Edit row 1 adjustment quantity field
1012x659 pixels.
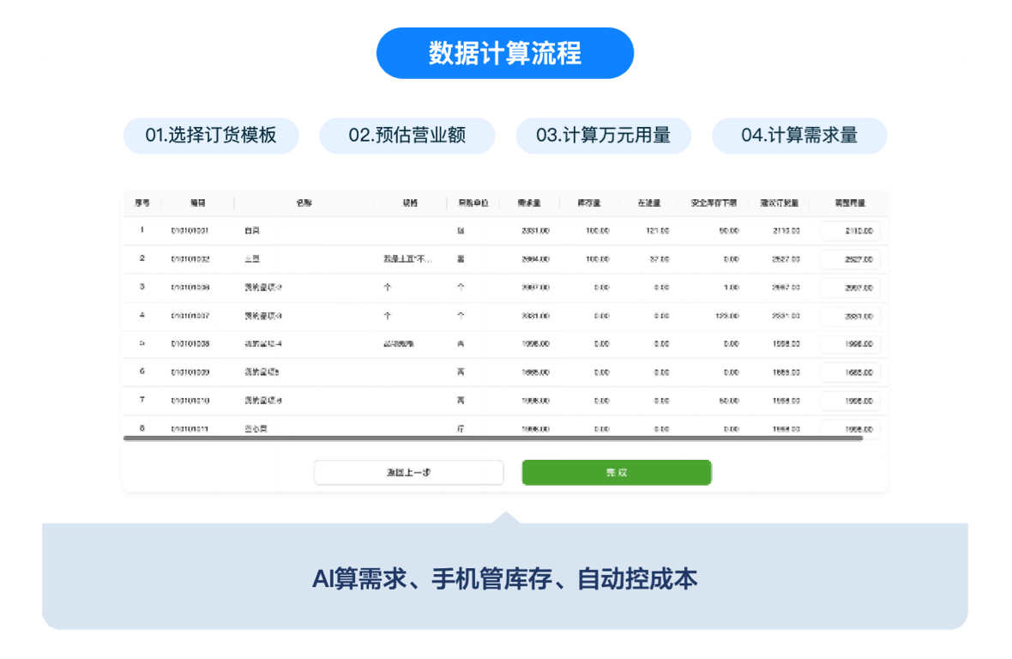pyautogui.click(x=851, y=231)
